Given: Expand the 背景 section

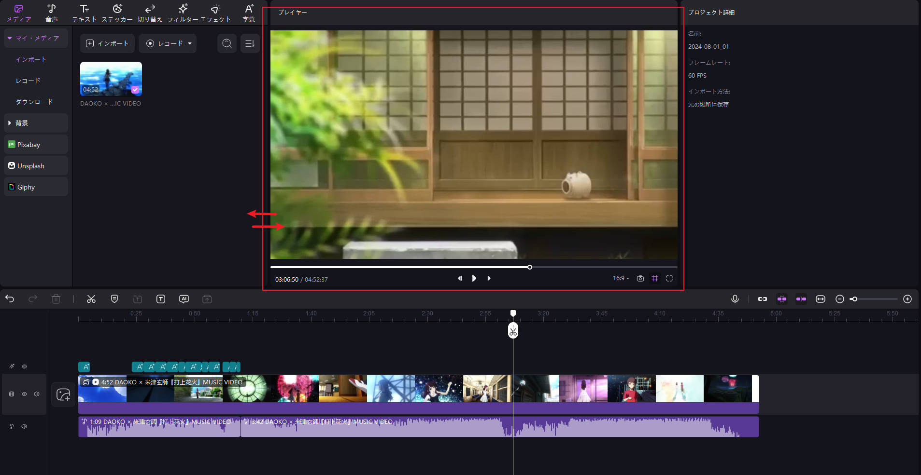Looking at the screenshot, I should point(10,123).
